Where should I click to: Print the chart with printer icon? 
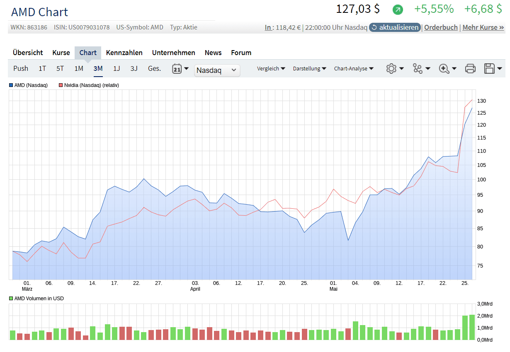470,69
